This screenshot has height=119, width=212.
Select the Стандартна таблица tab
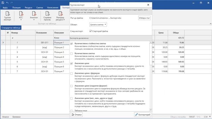pos(11,28)
